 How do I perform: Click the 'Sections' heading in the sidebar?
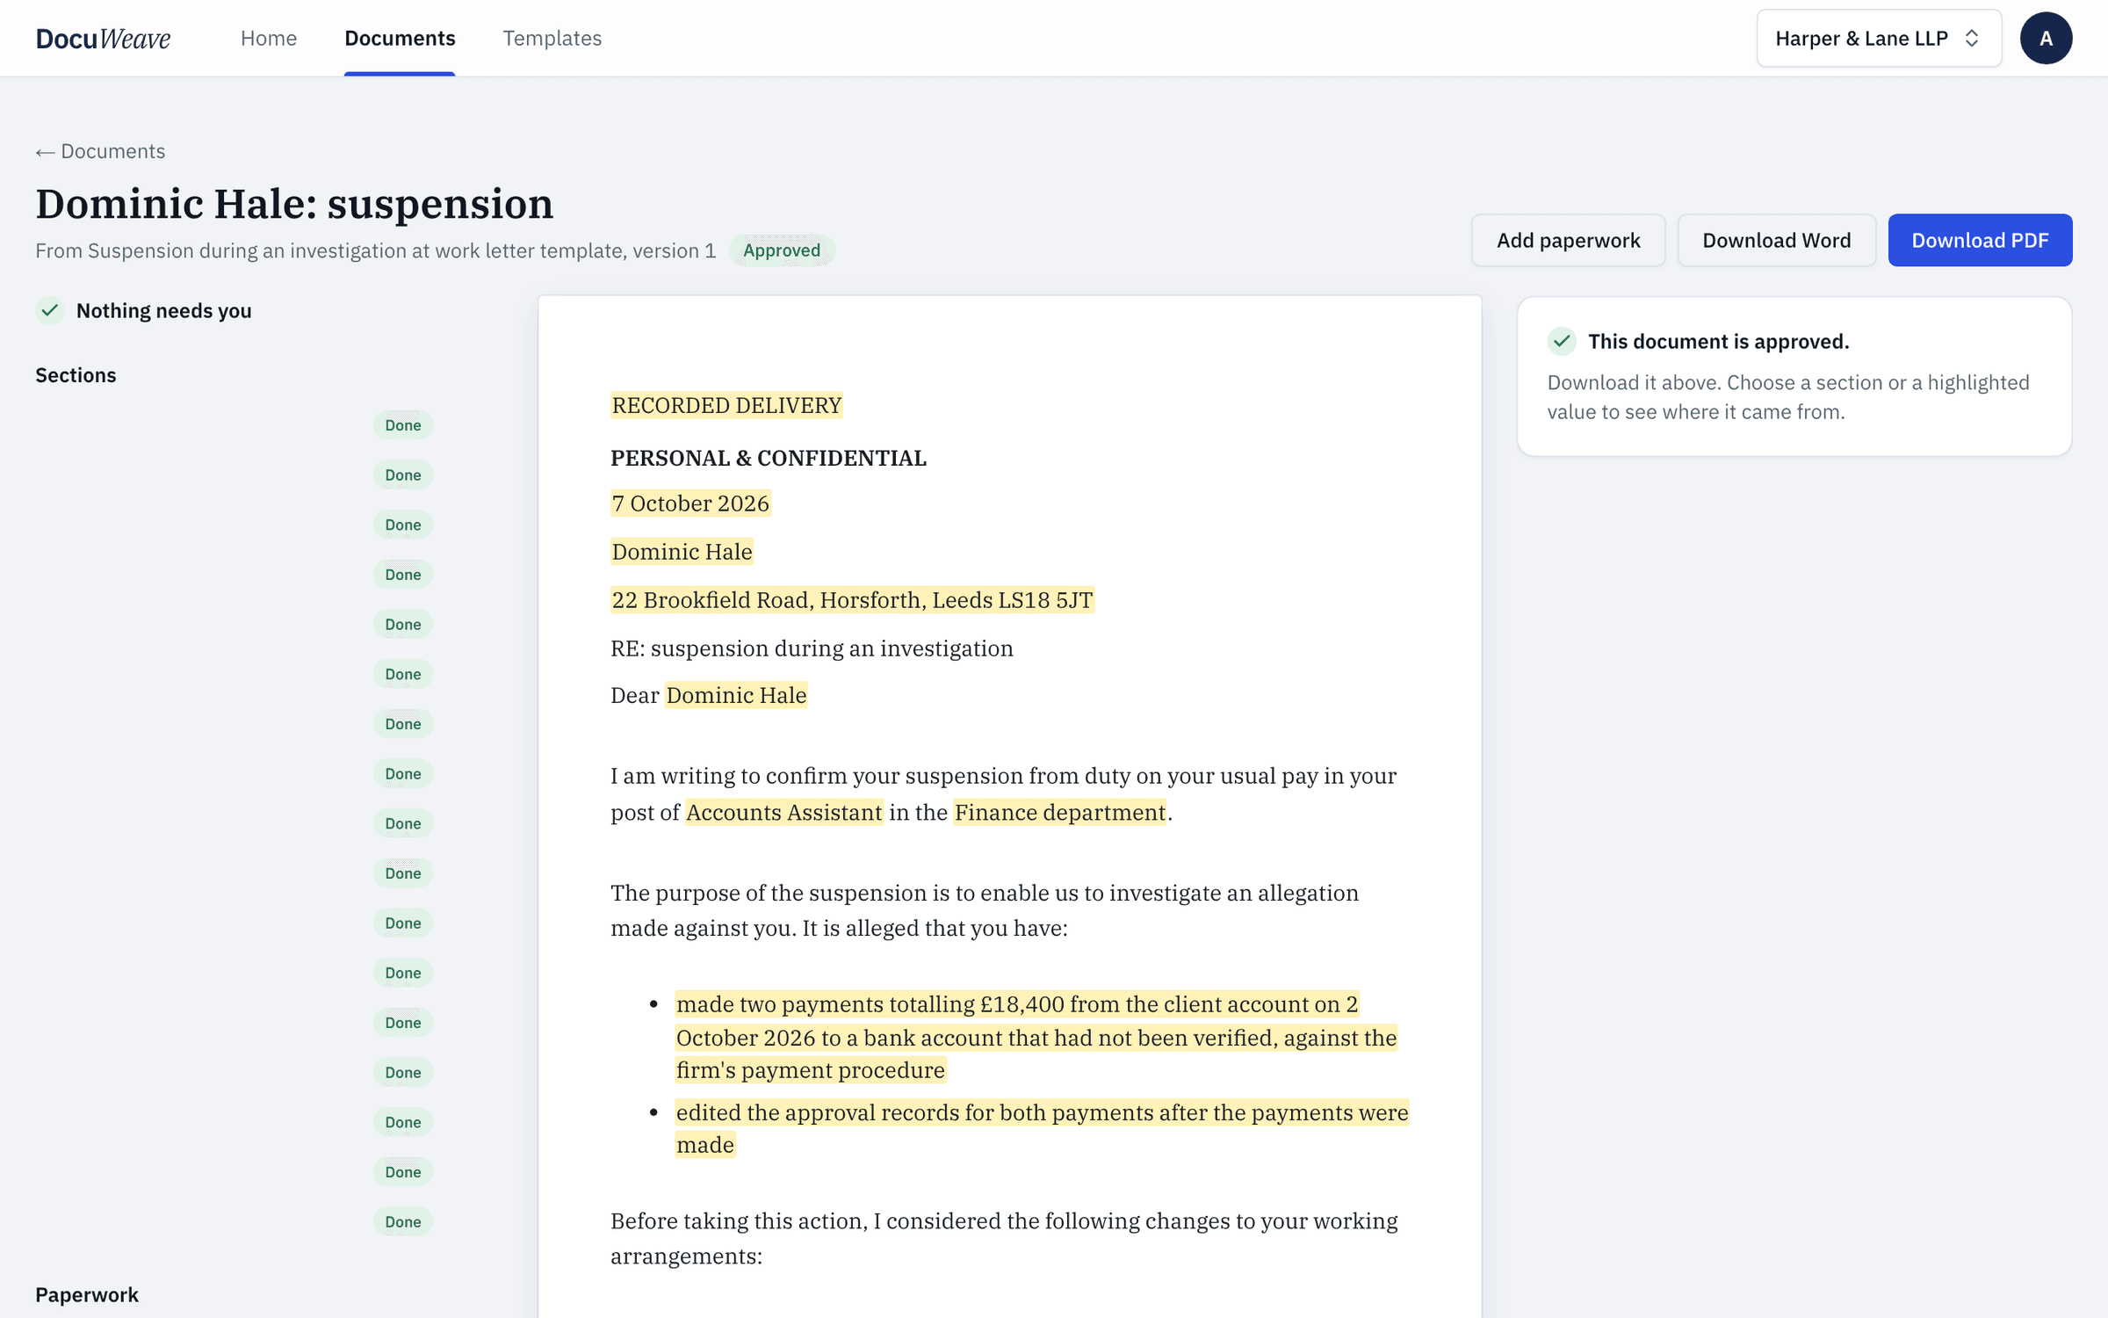coord(76,375)
